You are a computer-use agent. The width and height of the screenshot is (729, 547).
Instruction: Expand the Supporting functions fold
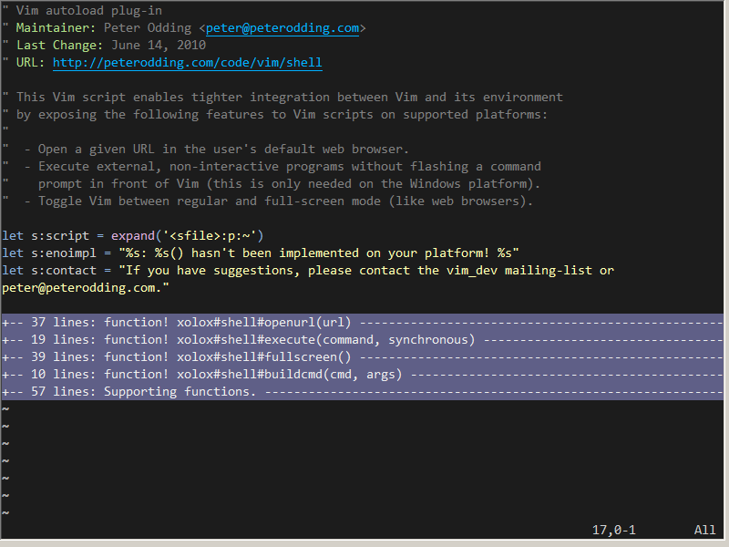tap(363, 392)
